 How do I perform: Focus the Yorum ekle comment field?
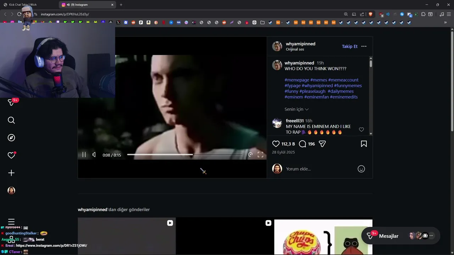tap(319, 169)
